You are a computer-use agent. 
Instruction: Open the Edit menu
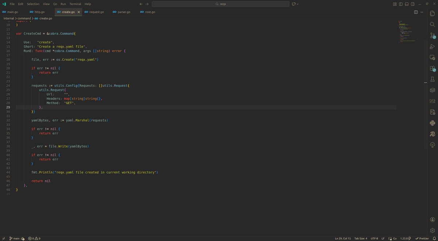click(x=21, y=4)
